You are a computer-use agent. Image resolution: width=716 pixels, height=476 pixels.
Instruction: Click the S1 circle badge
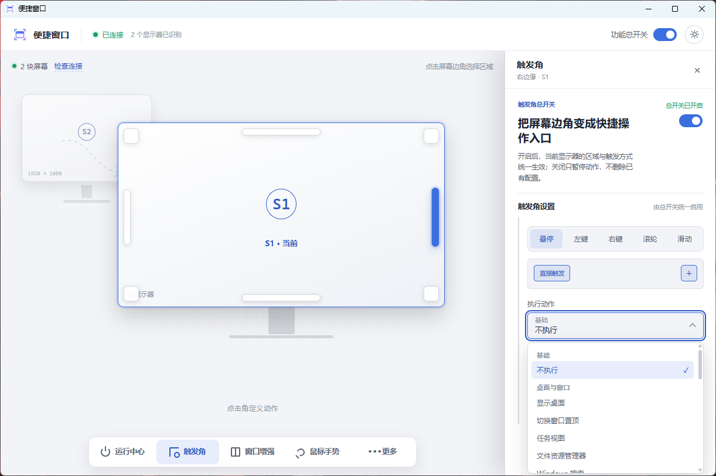(x=281, y=204)
